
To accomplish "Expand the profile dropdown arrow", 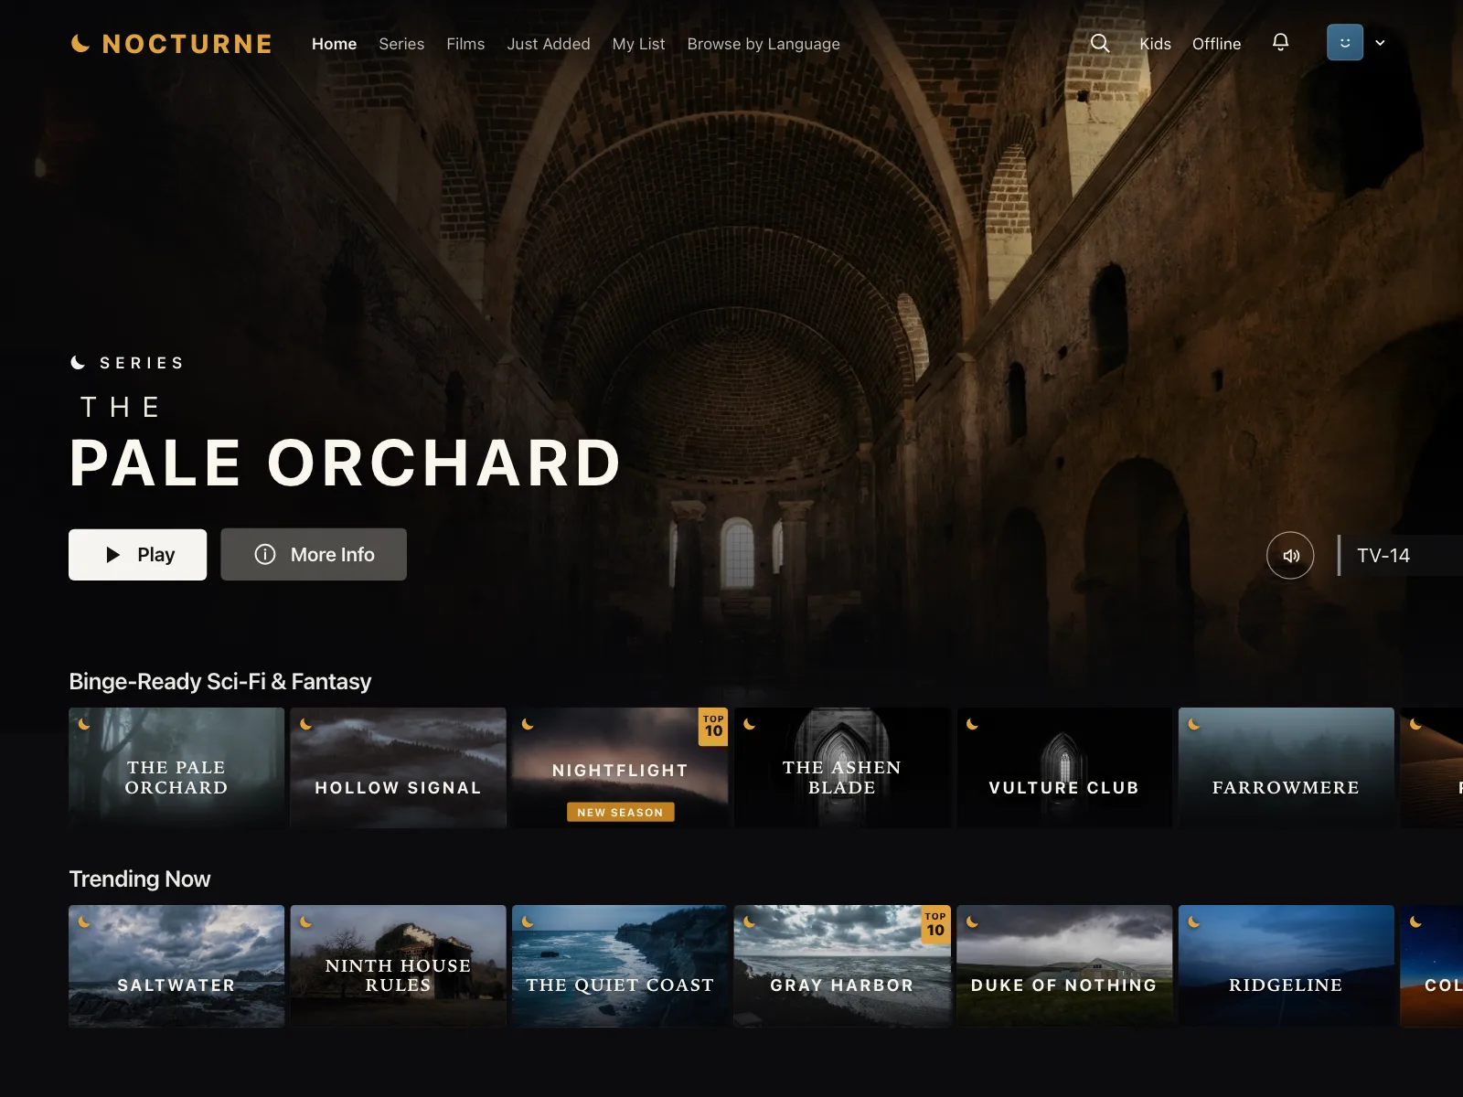I will click(x=1380, y=43).
